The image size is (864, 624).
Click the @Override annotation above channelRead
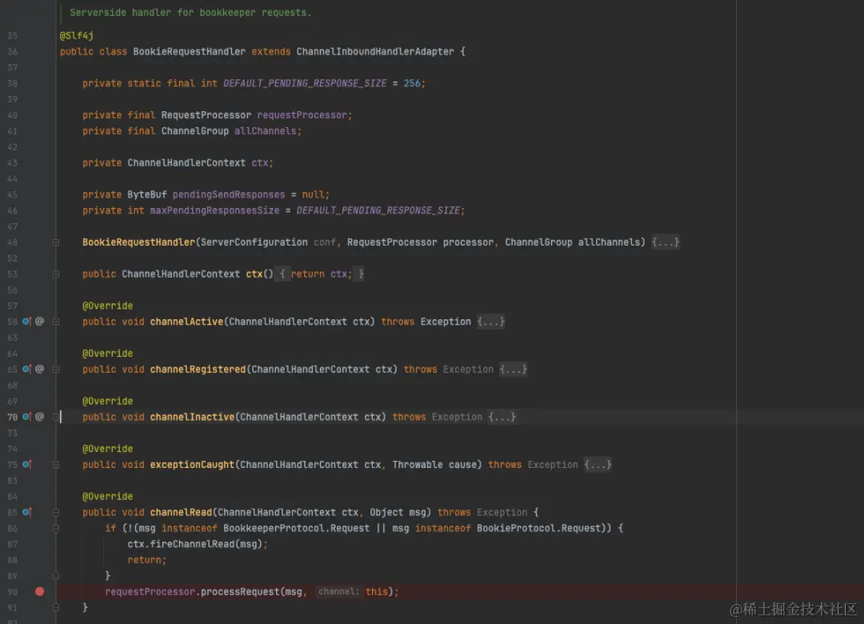click(107, 496)
